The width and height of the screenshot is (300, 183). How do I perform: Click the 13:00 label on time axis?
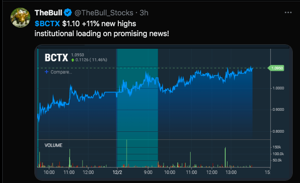232,172
